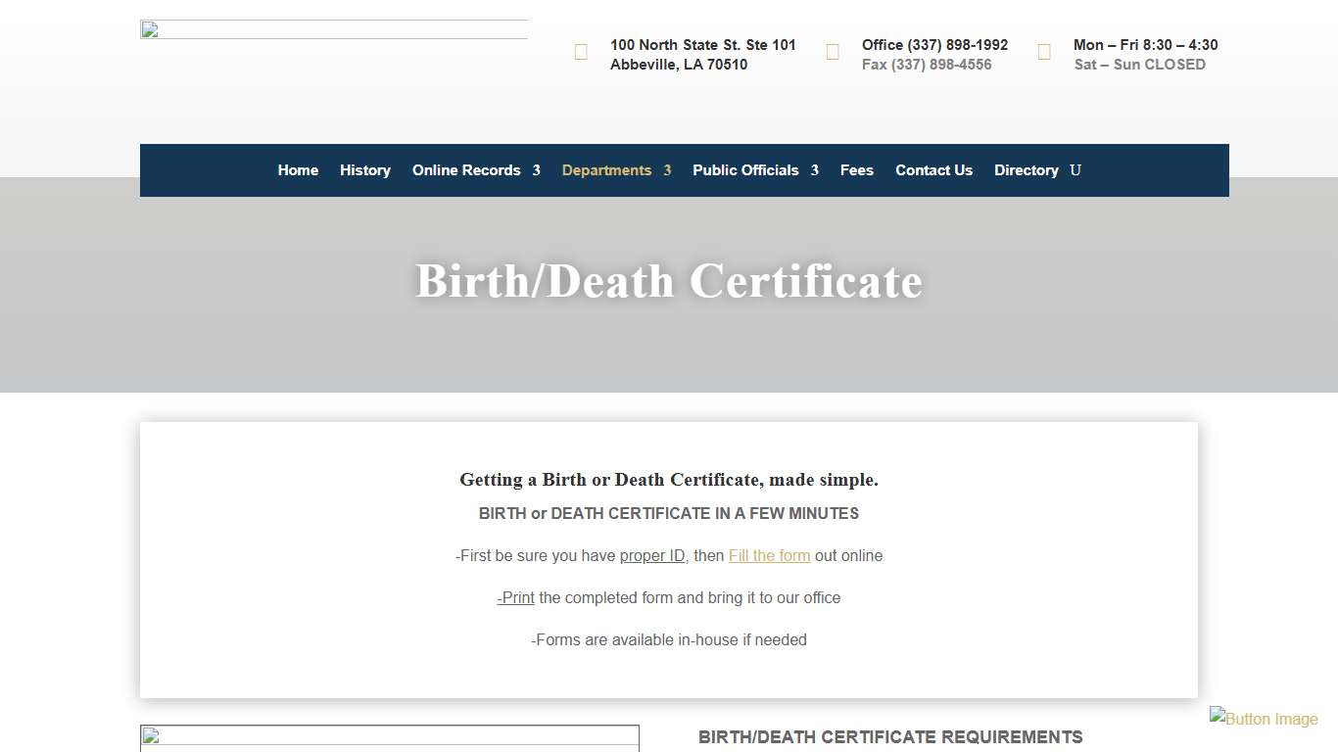
Task: Expand the Departments dropdown menu
Action: click(x=606, y=170)
